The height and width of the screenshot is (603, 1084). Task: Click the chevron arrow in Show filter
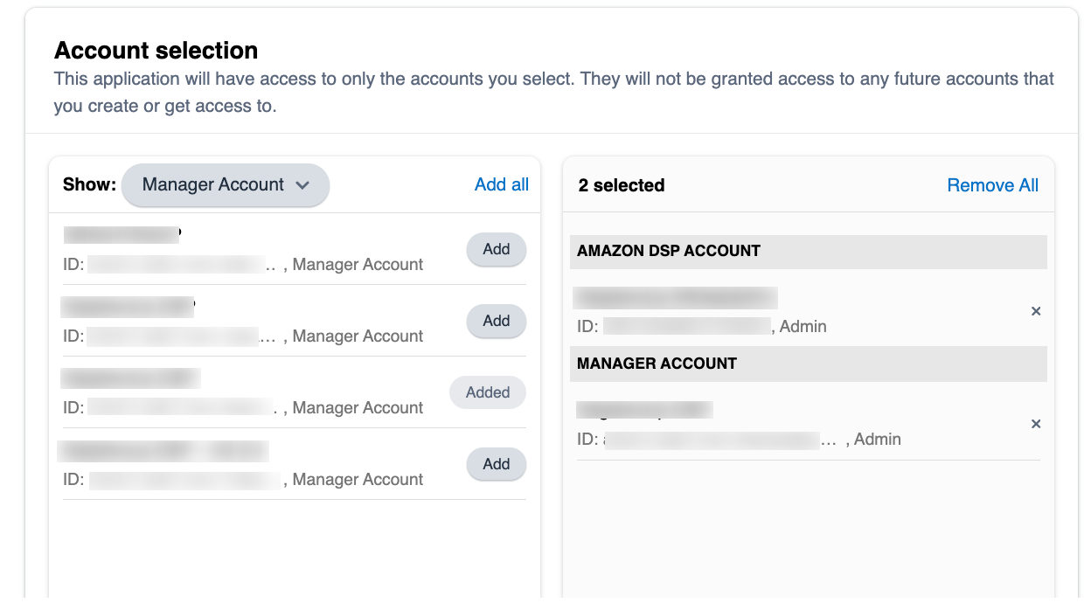[302, 185]
